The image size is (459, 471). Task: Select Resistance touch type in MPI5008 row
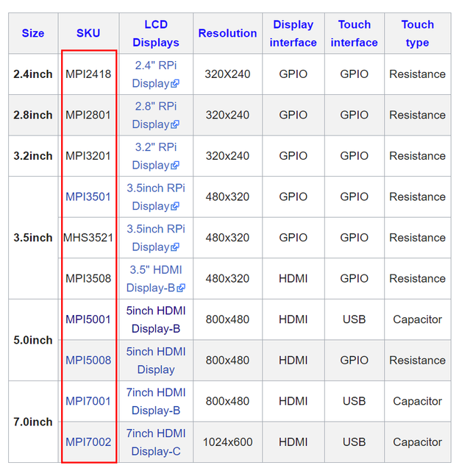[418, 360]
